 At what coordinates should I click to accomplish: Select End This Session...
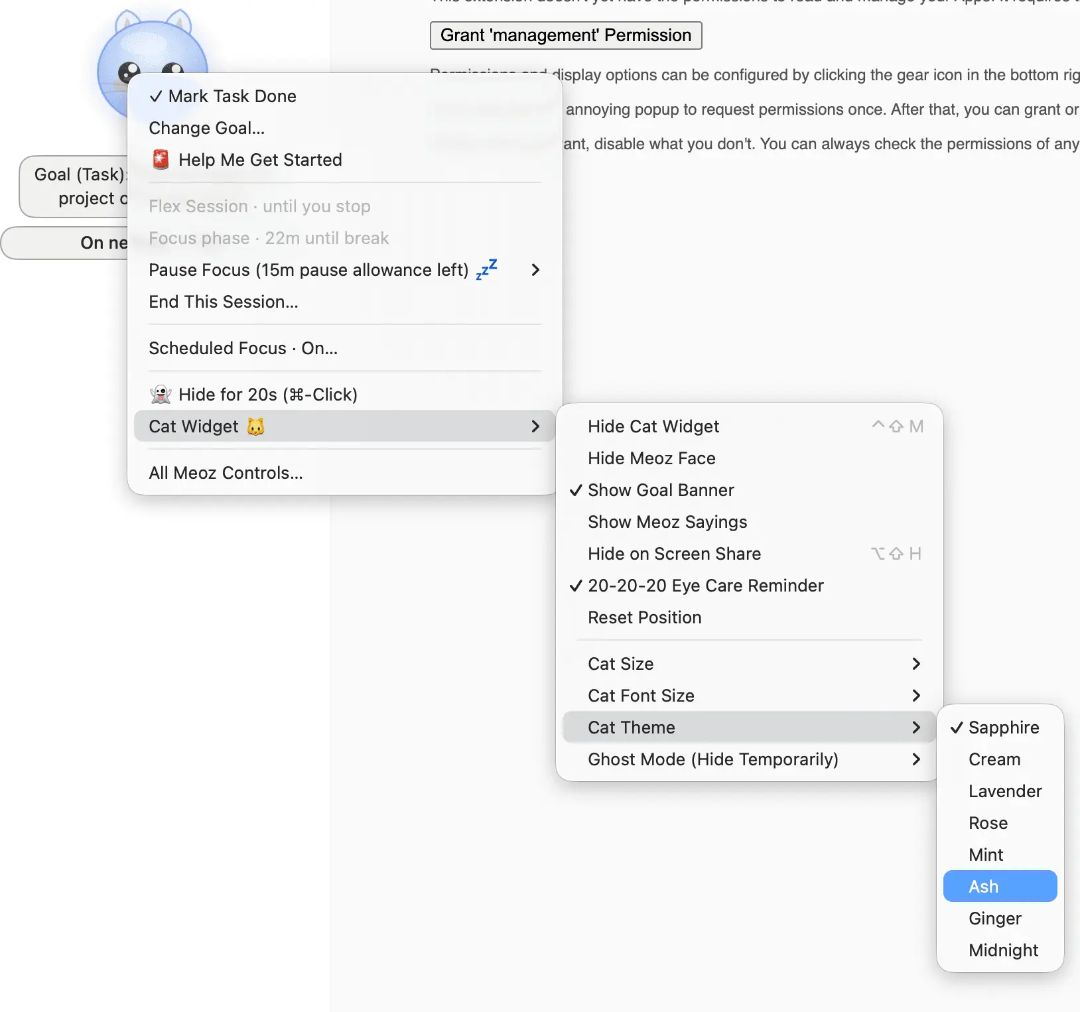point(345,302)
